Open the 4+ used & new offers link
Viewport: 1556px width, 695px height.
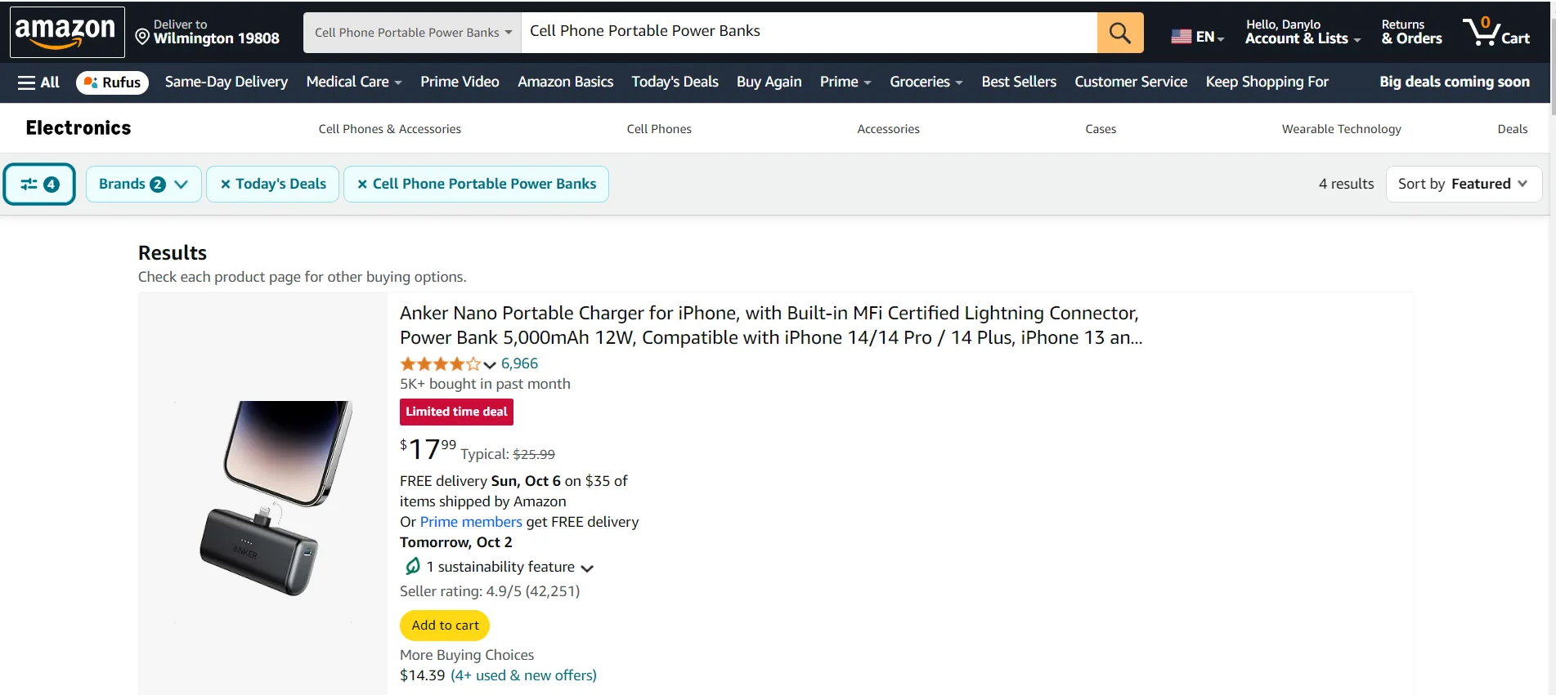point(524,675)
